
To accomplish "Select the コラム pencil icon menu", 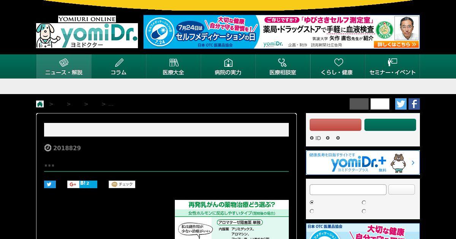I will point(119,66).
